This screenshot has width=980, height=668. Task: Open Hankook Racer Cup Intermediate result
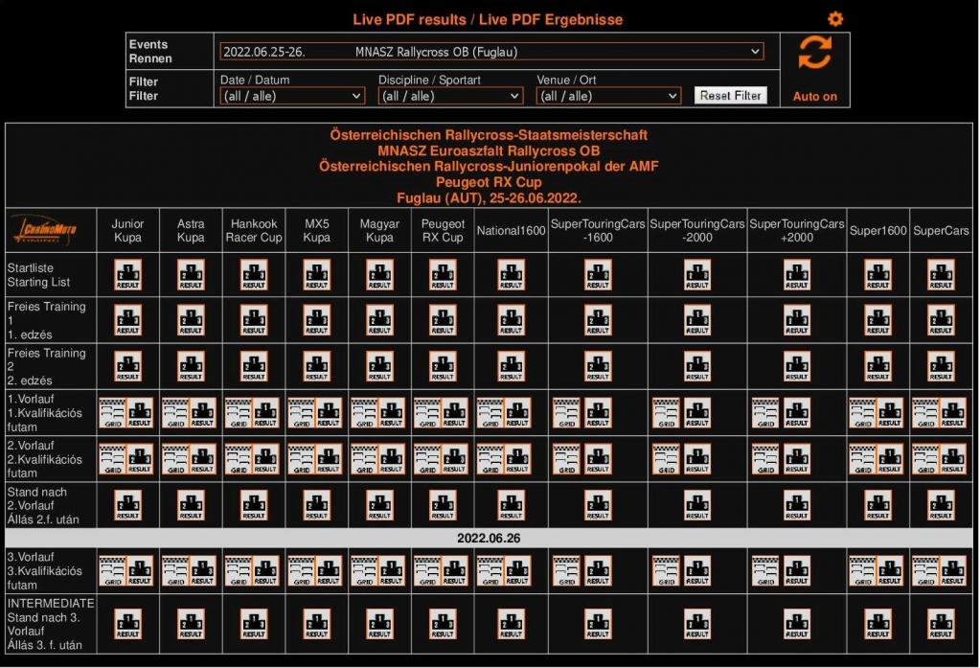pos(254,624)
